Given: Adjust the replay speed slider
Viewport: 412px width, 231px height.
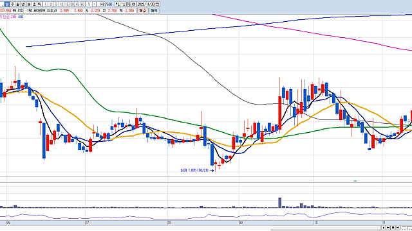Looking at the screenshot, I should [x=407, y=228].
